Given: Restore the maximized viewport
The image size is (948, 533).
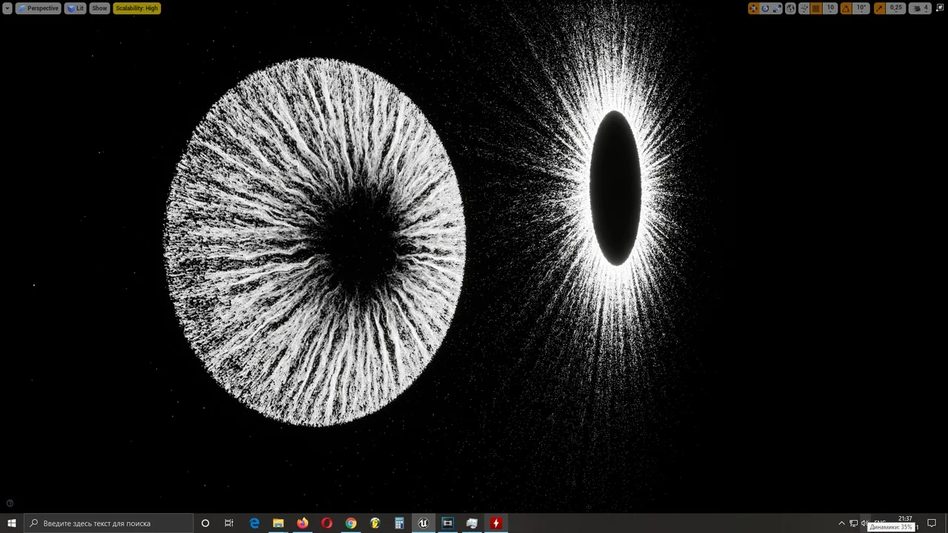Looking at the screenshot, I should [x=941, y=8].
